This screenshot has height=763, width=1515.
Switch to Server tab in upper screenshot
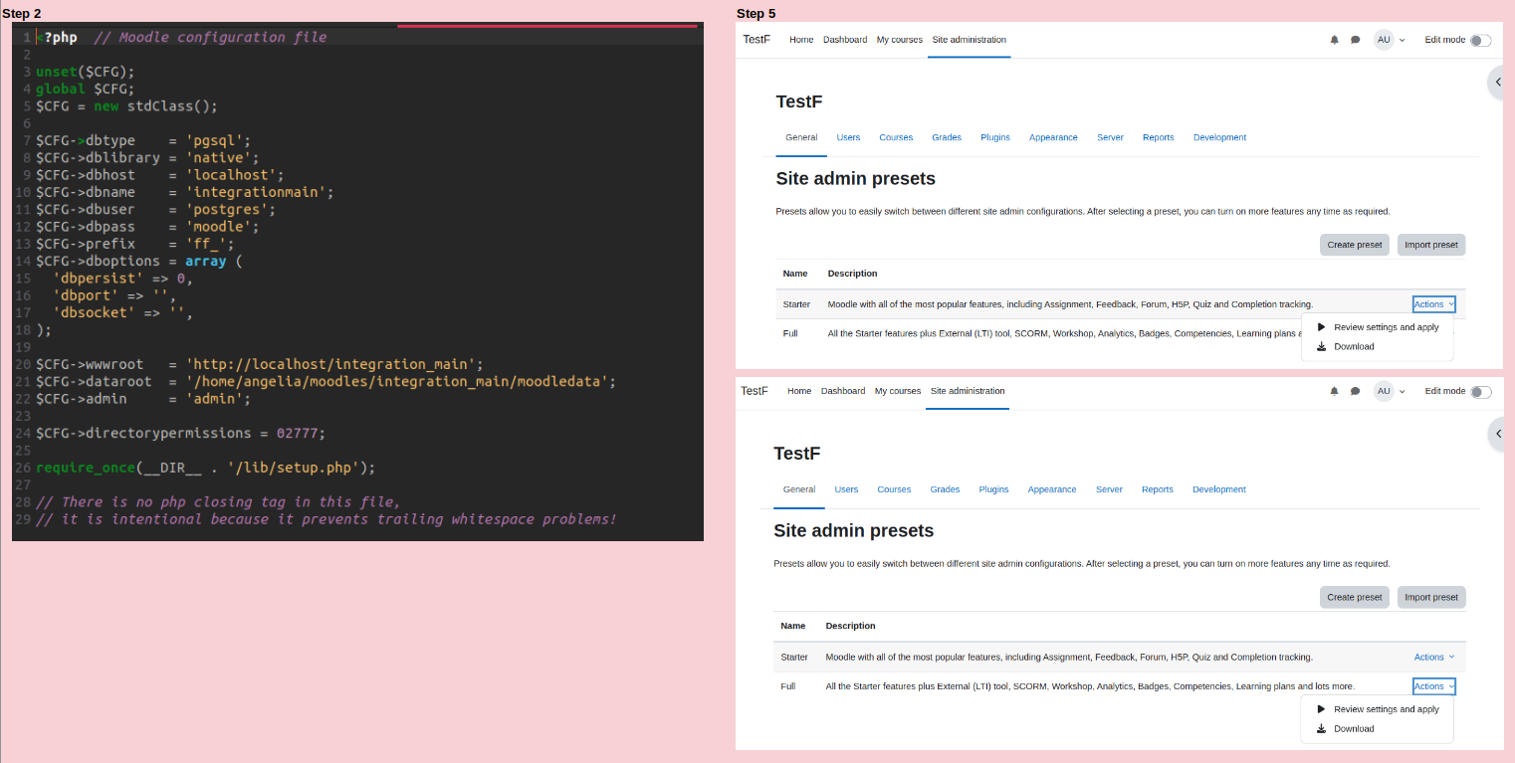[1110, 137]
